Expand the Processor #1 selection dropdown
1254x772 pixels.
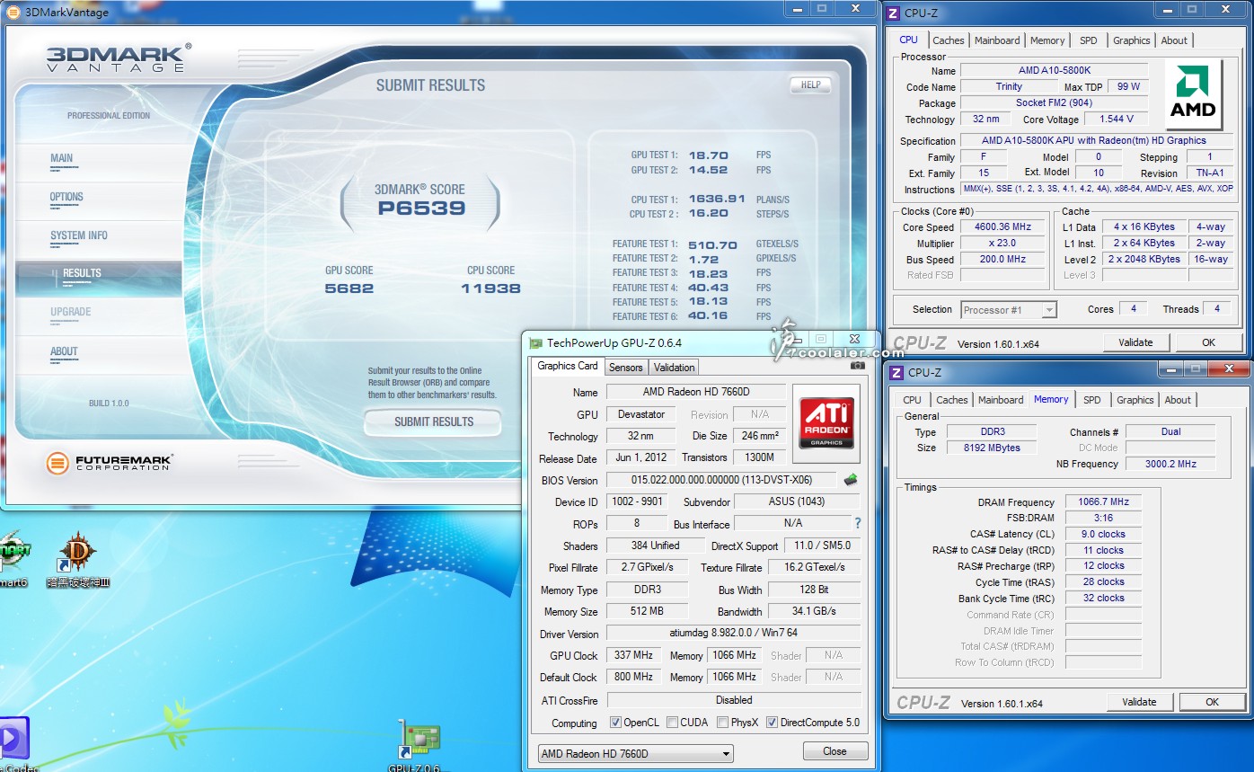(x=1008, y=310)
